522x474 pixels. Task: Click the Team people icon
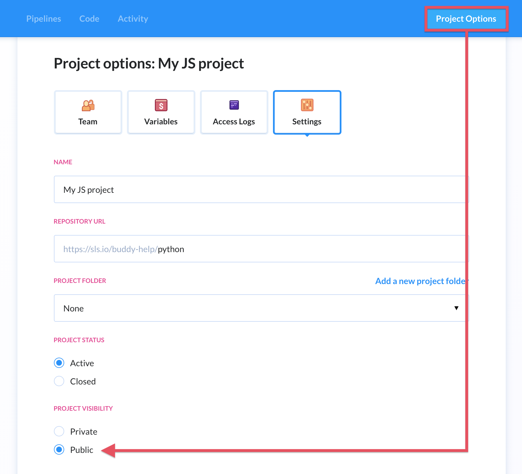click(x=88, y=105)
